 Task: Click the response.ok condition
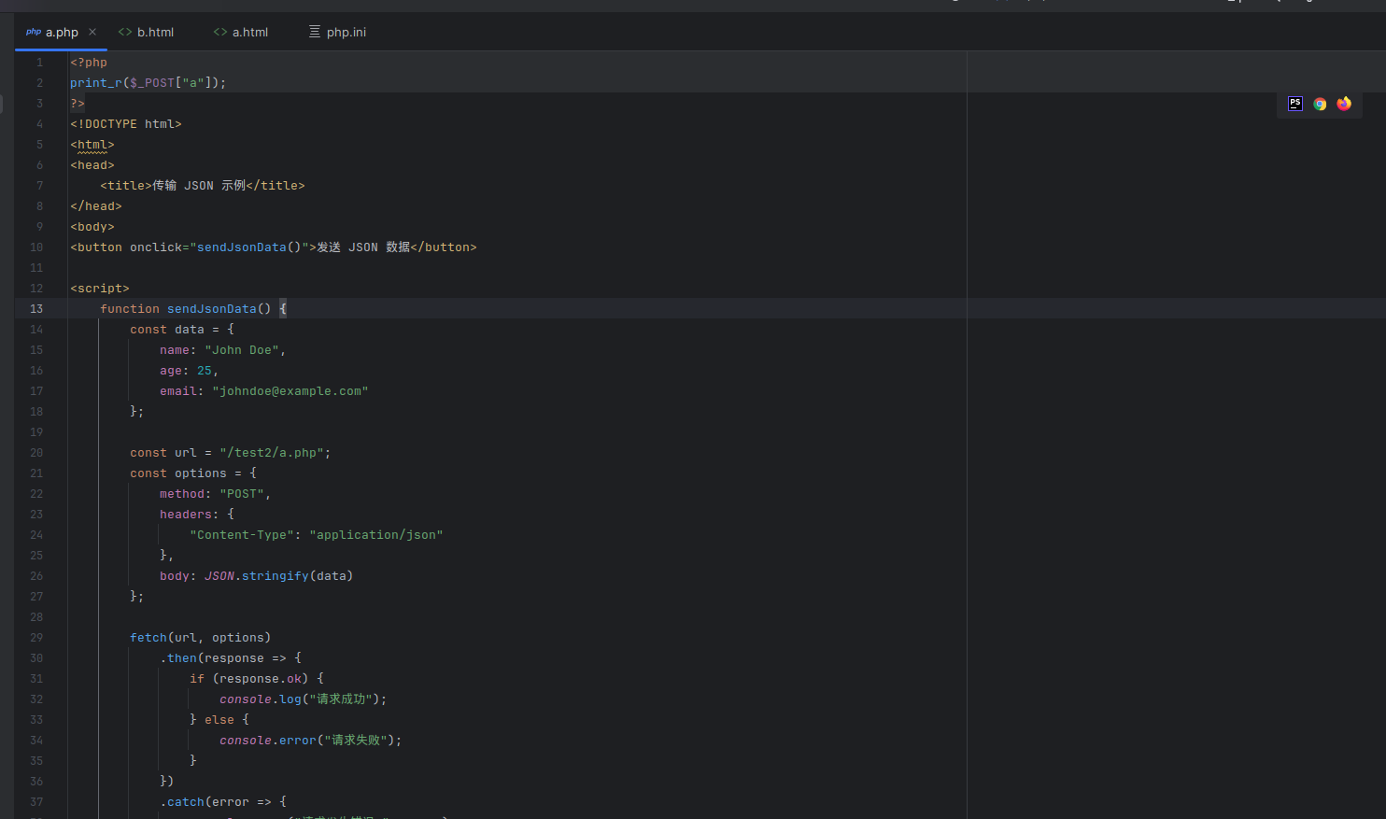pyautogui.click(x=261, y=679)
